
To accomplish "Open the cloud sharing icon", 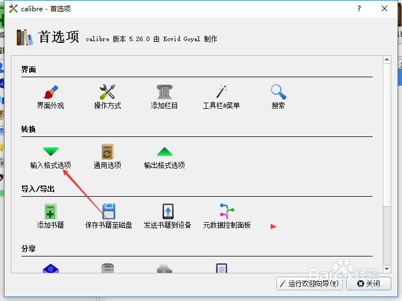I will (164, 269).
